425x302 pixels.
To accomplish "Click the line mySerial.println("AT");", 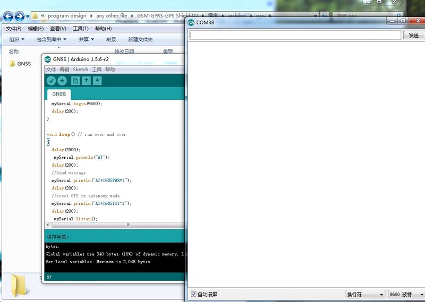I will 82,157.
